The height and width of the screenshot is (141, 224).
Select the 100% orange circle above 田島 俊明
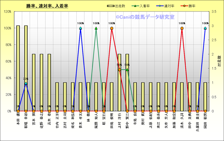click(112, 28)
